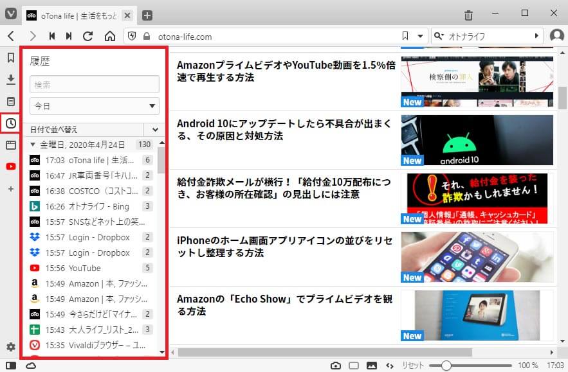Toggle images display in status bar
Viewport: 568px width, 372px height.
tap(371, 366)
